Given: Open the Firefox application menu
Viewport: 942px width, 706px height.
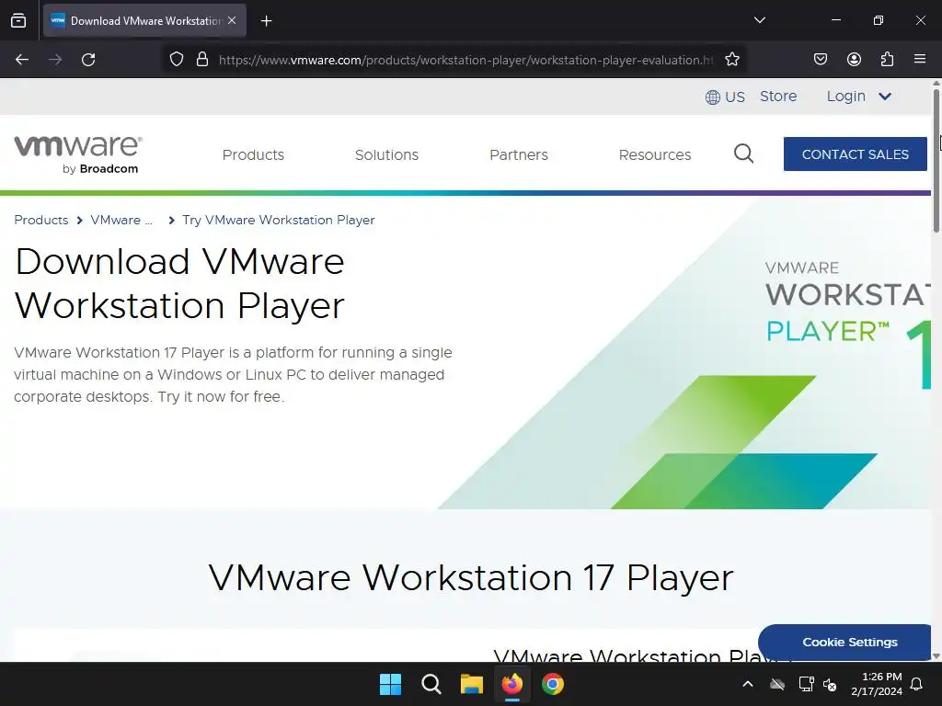Looking at the screenshot, I should point(920,60).
